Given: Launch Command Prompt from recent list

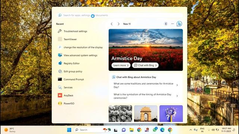Looking at the screenshot, I should 71,79.
